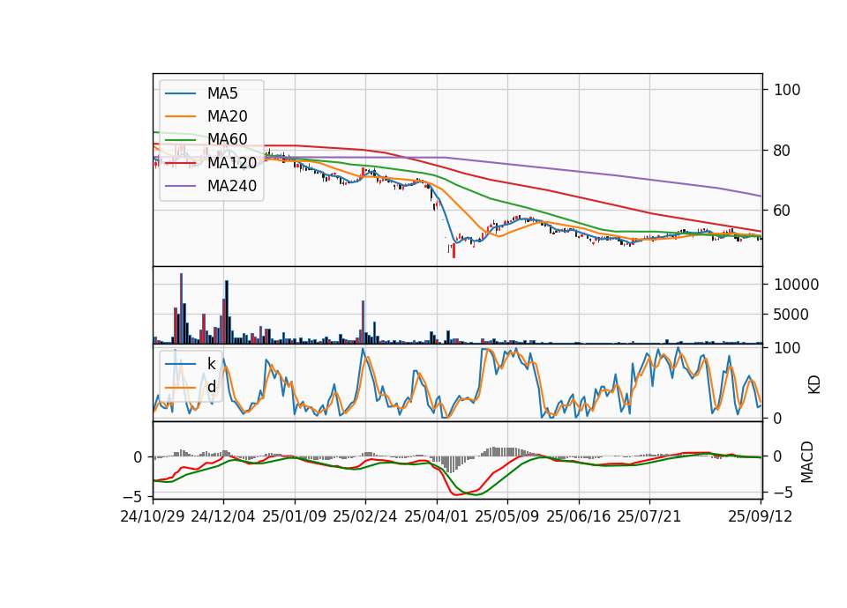
Task: Click the 80 price axis tick label
Action: 782,151
